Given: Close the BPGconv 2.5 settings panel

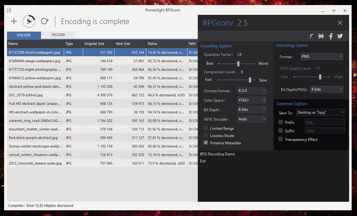Looking at the screenshot, I should coord(340,23).
